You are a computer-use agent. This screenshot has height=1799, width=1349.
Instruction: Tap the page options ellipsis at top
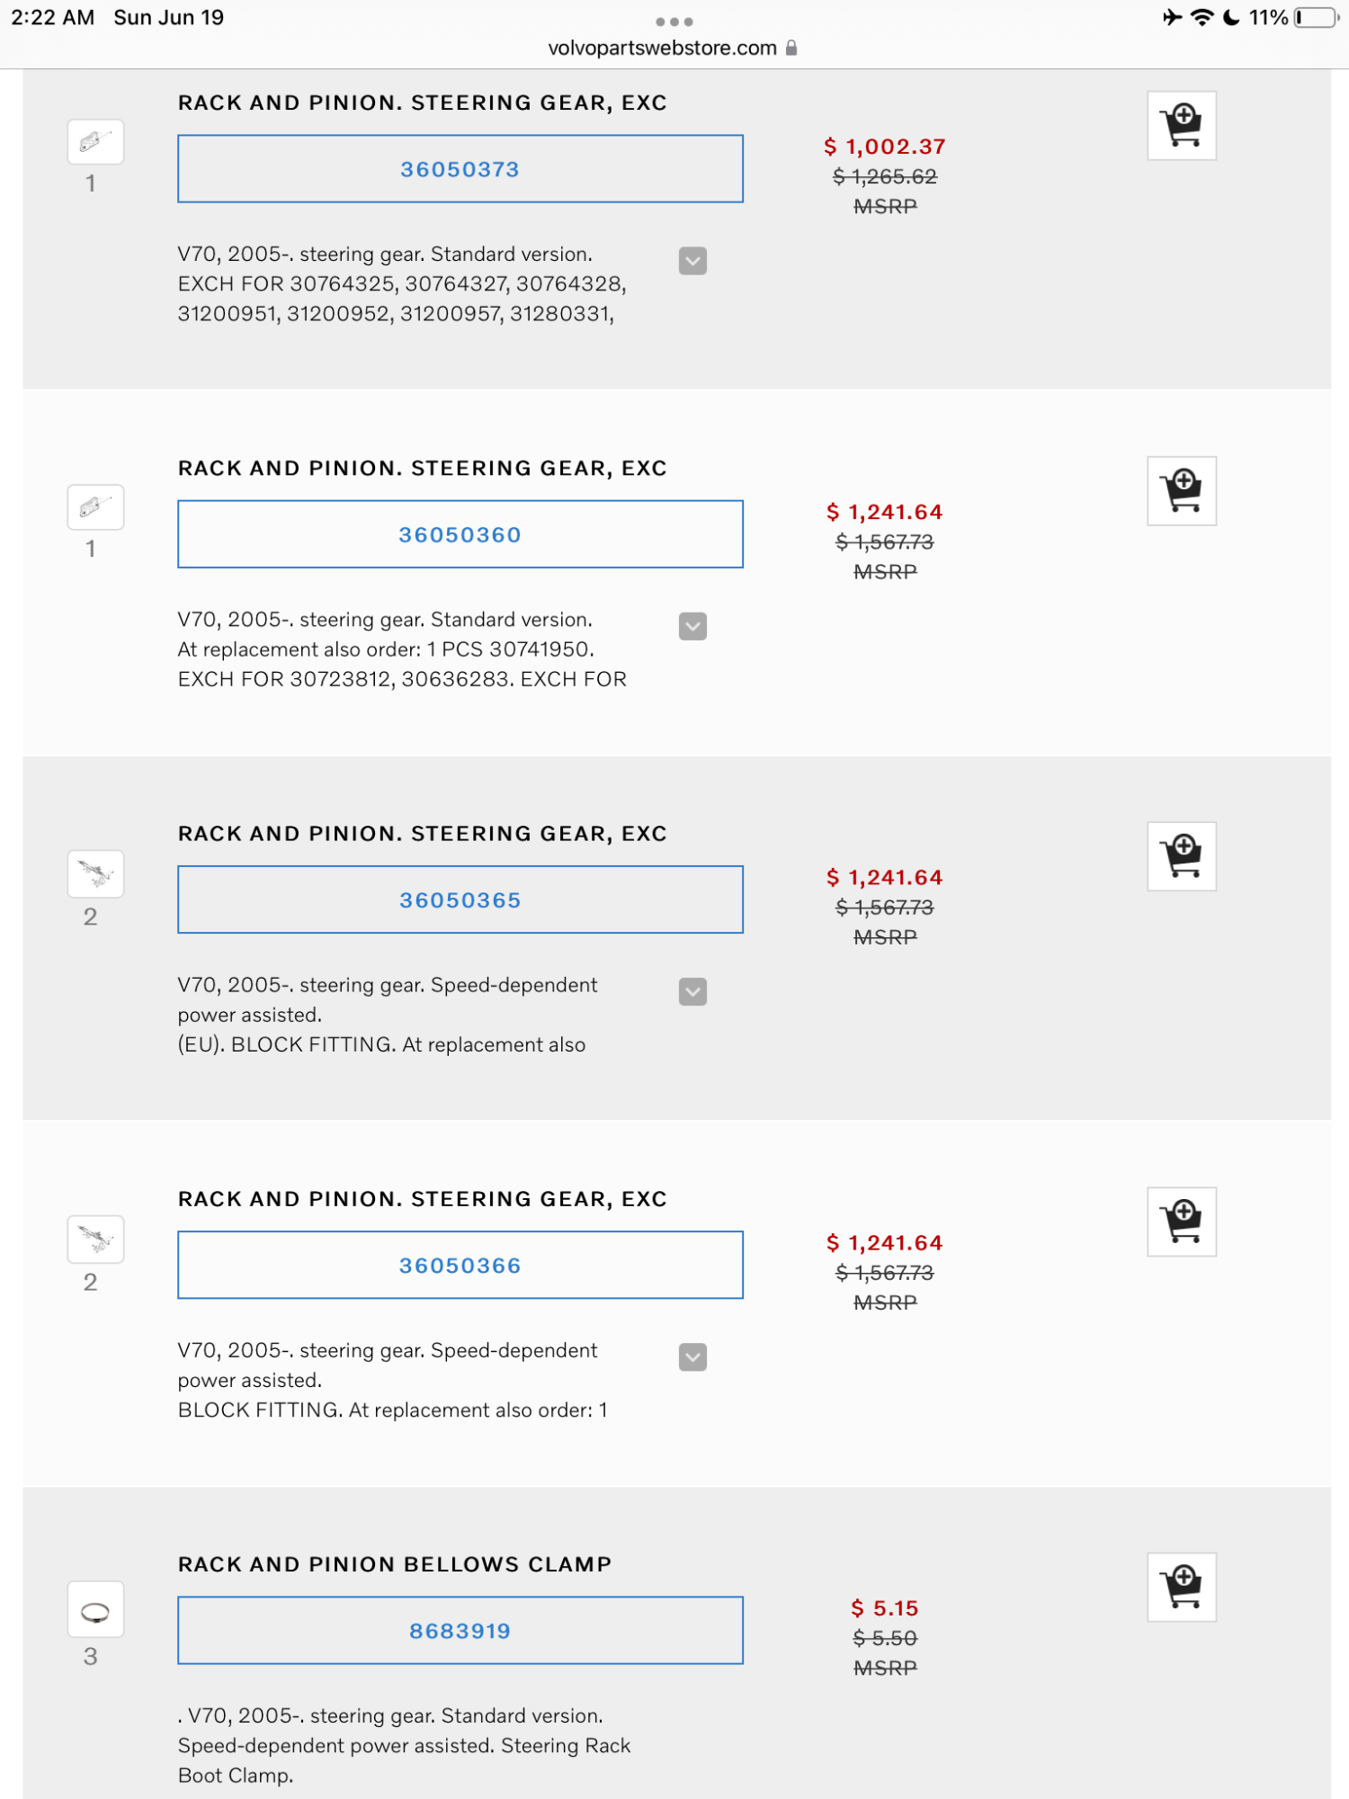(x=674, y=21)
